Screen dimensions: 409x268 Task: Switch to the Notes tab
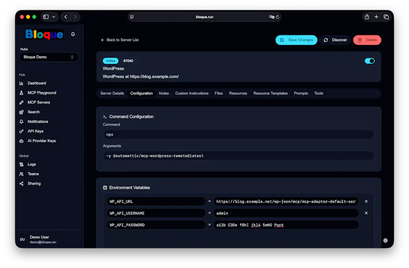[164, 93]
